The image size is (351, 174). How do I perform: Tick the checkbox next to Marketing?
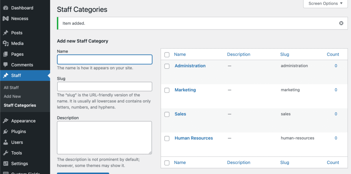click(167, 90)
